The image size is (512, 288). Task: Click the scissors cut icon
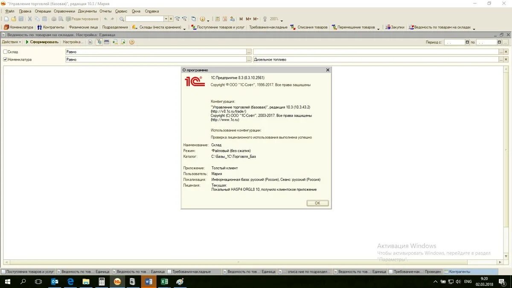(30, 19)
